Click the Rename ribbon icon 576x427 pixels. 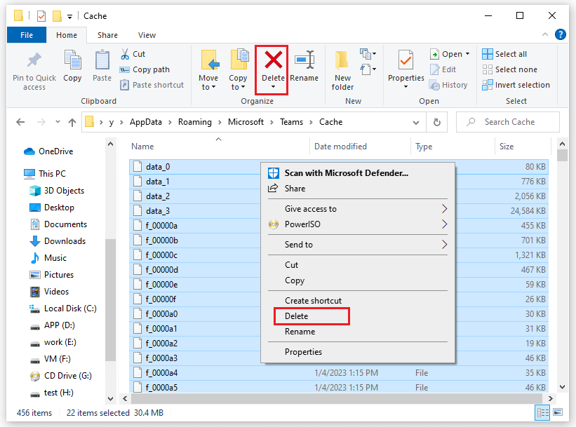point(304,60)
